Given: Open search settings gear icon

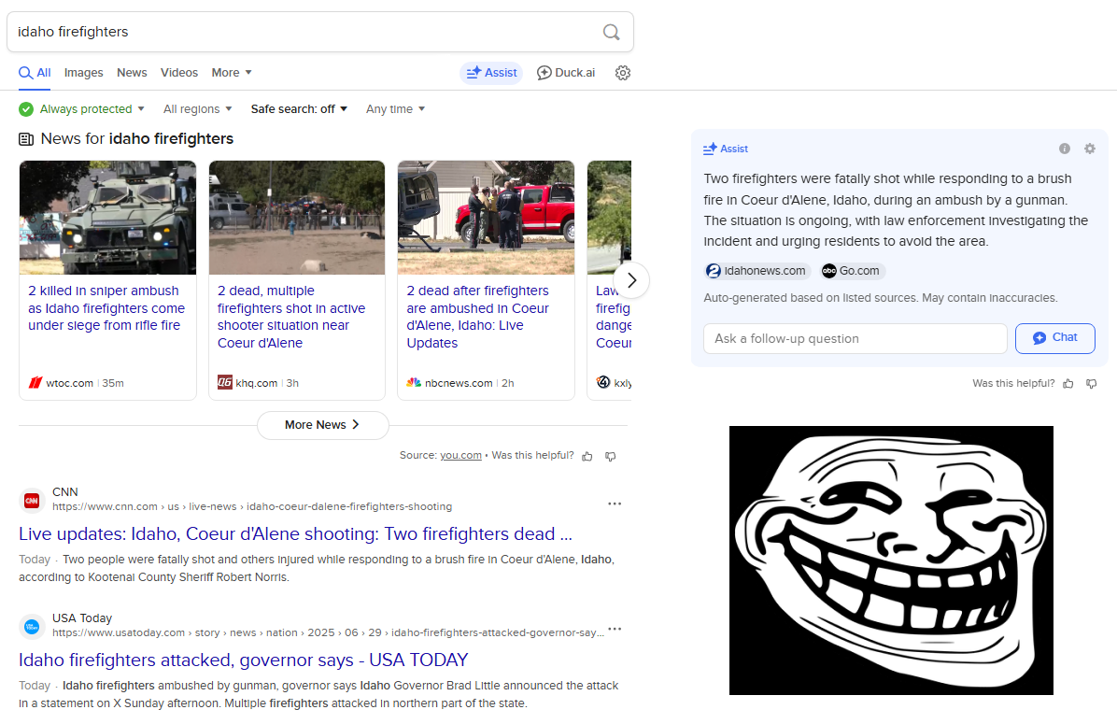Looking at the screenshot, I should tap(623, 73).
